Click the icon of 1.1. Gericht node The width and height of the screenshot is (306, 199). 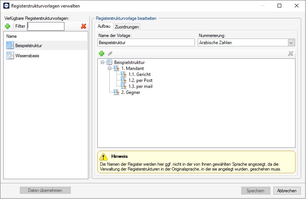124,74
